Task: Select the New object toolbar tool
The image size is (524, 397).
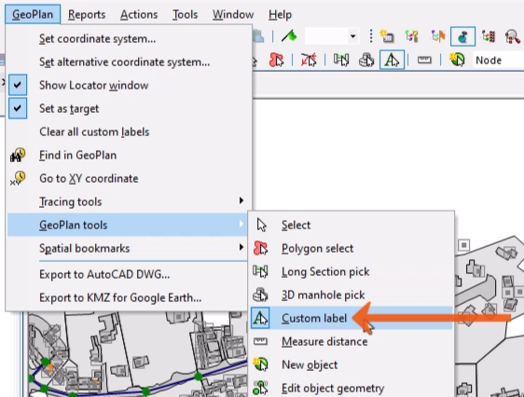Action: tap(457, 60)
